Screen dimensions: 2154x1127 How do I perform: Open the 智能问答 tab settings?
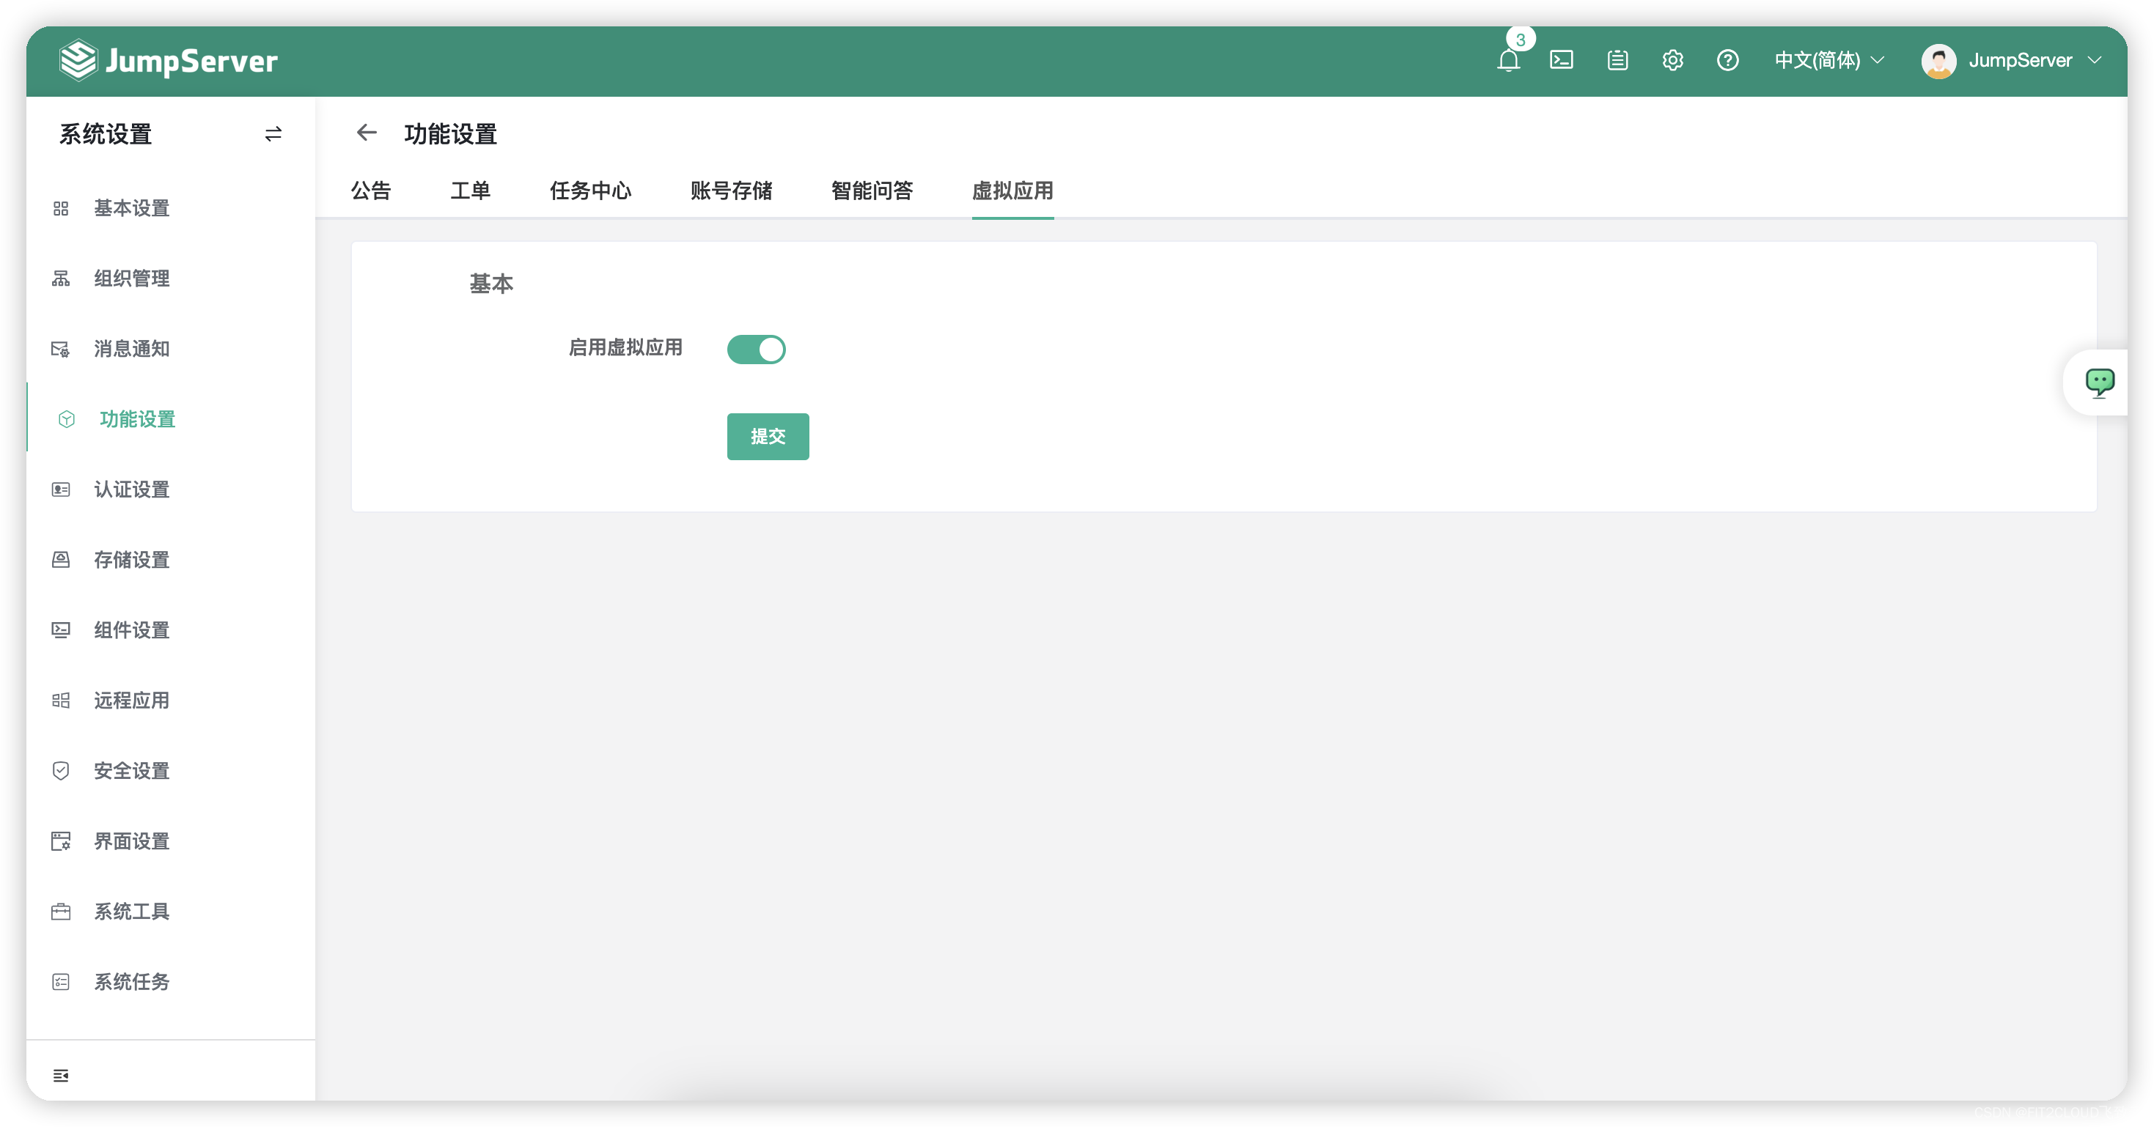(x=872, y=189)
